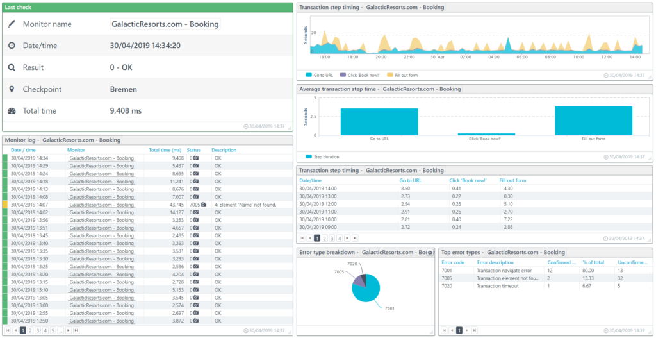Sort Monitor log by 'Status' column header
656x338 pixels.
[193, 150]
